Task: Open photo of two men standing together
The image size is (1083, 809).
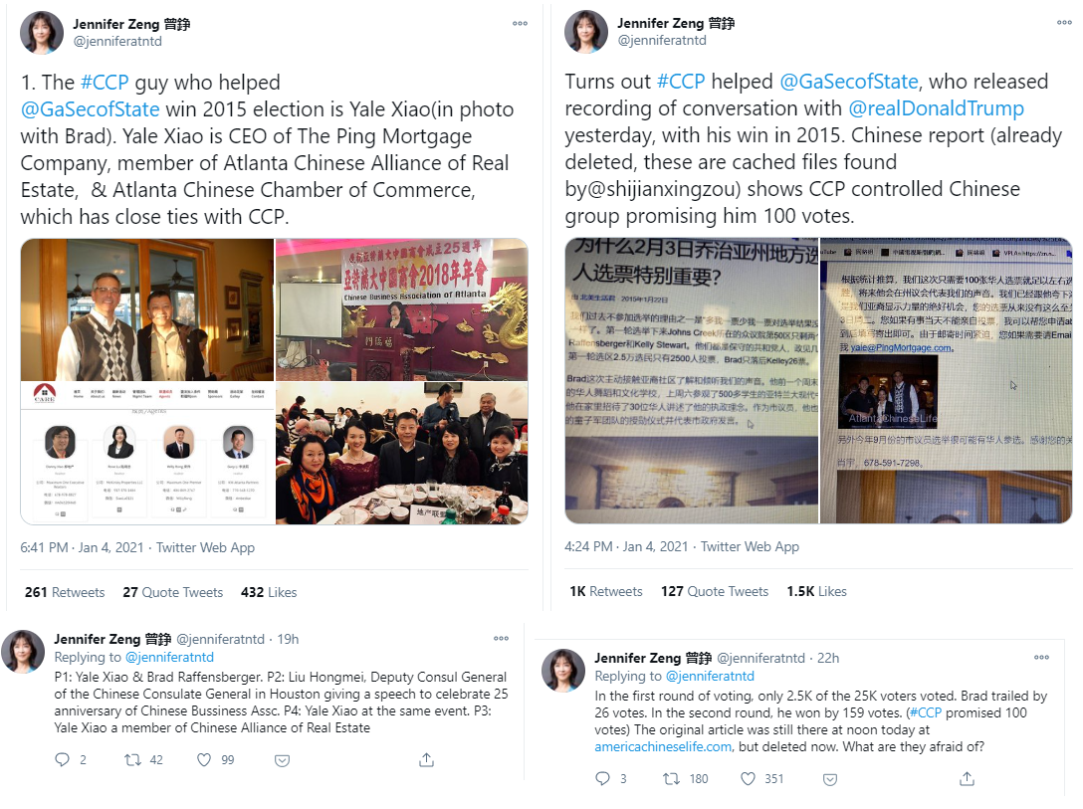Action: (x=147, y=309)
